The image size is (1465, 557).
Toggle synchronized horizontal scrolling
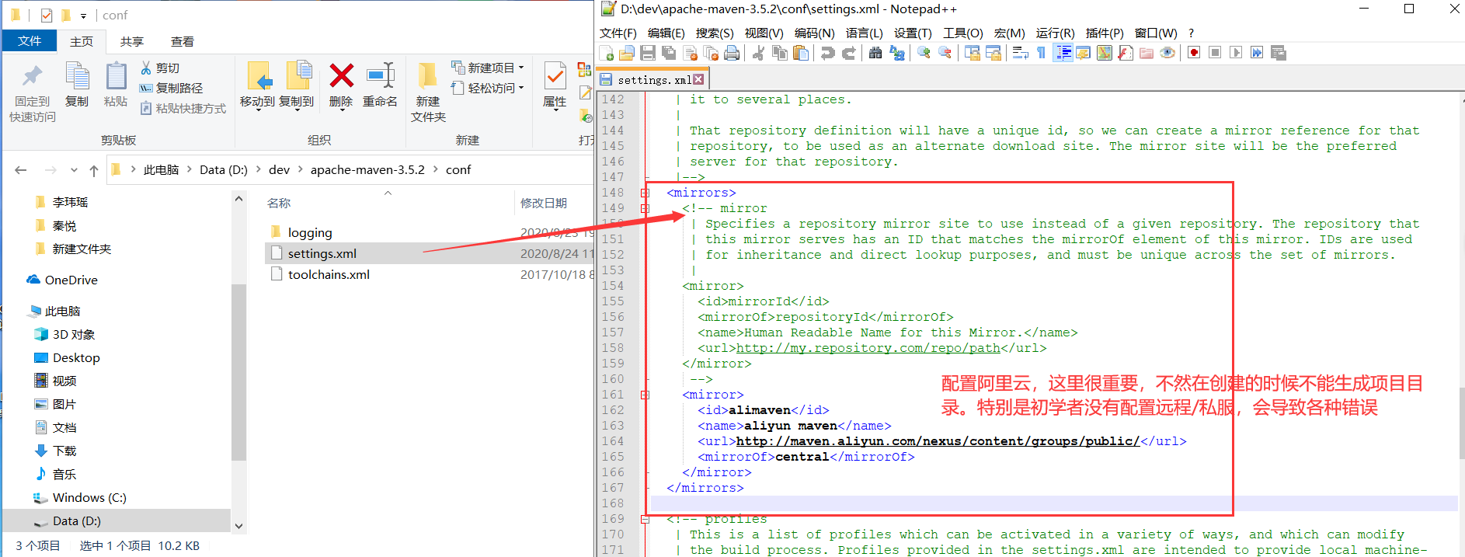click(x=993, y=53)
